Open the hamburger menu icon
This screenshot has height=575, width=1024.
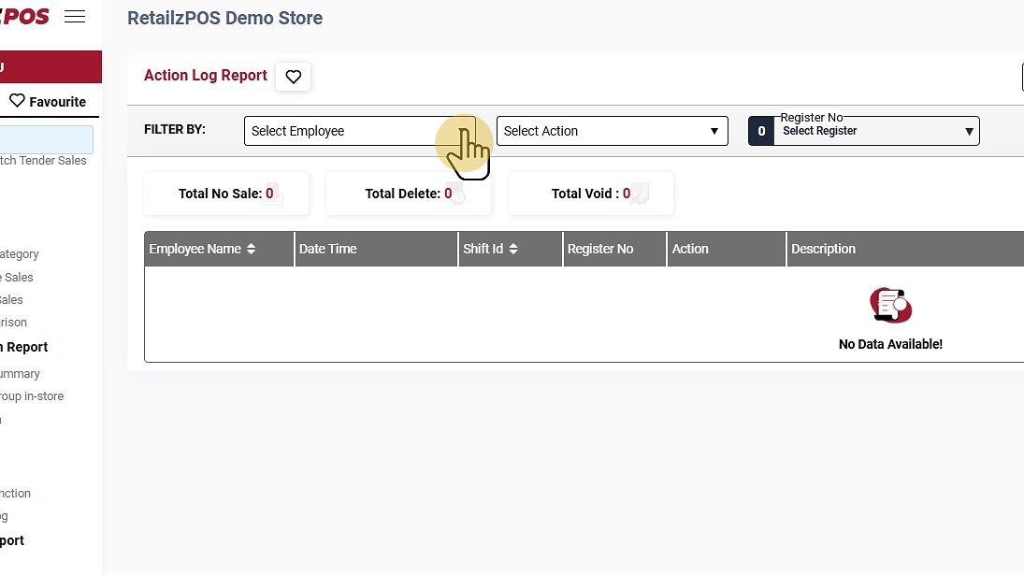coord(74,17)
